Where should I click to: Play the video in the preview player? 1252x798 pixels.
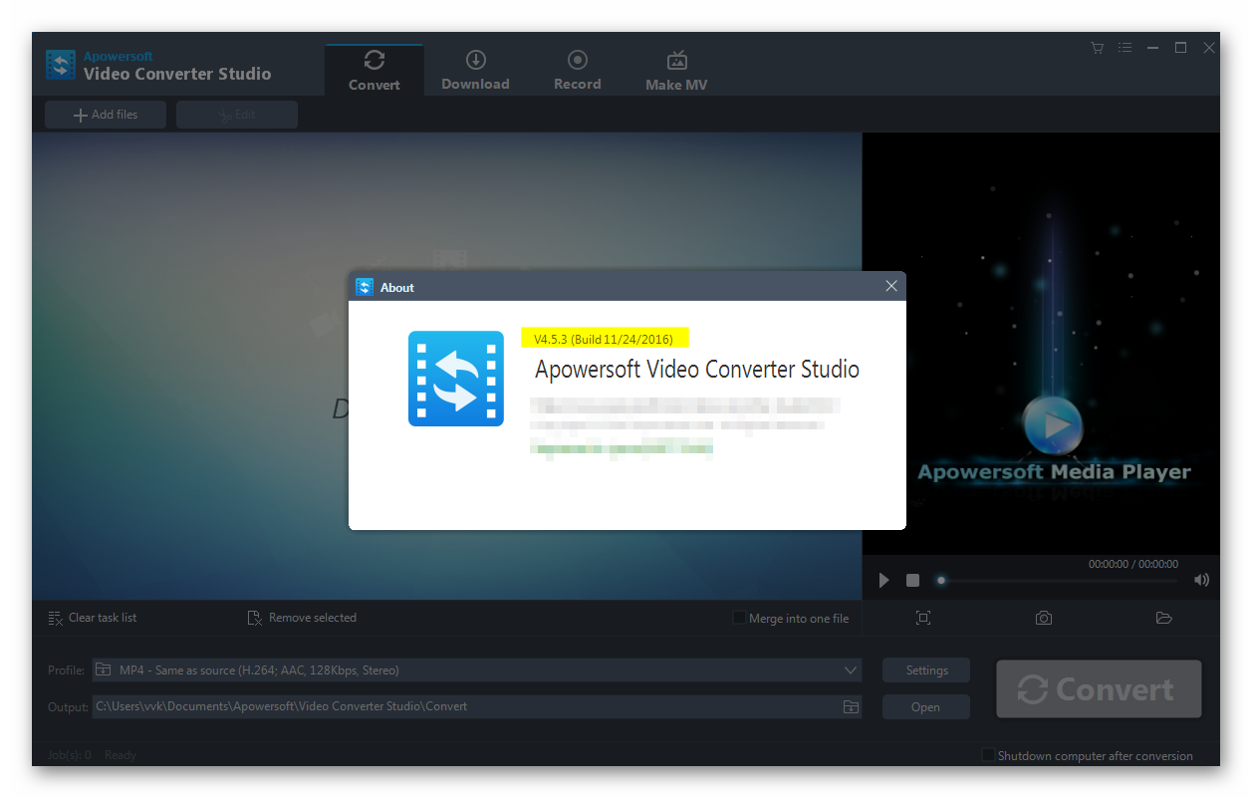point(883,580)
